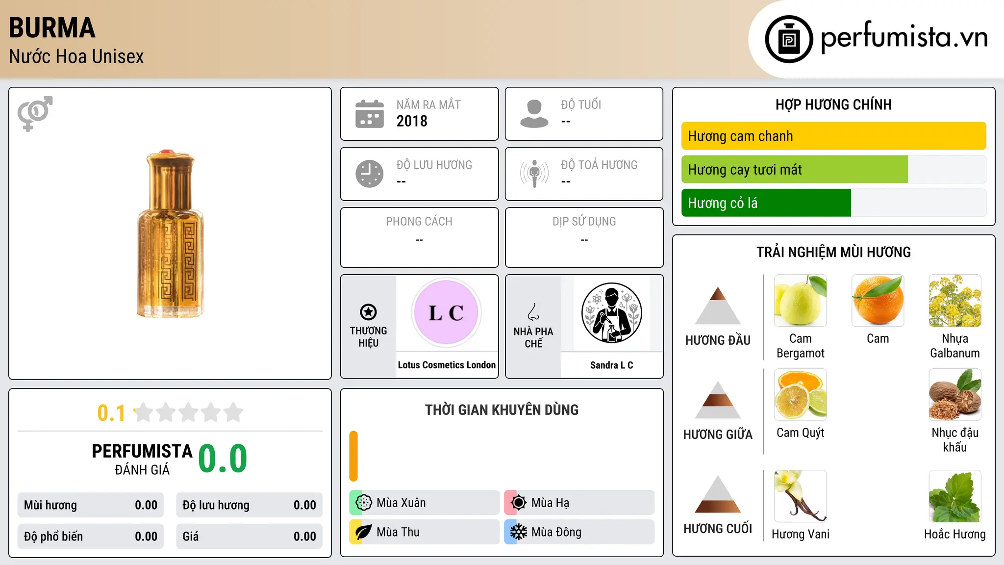Click the sun icon for Mùa Hạ
Viewport: 1004px width, 565px height.
click(519, 503)
